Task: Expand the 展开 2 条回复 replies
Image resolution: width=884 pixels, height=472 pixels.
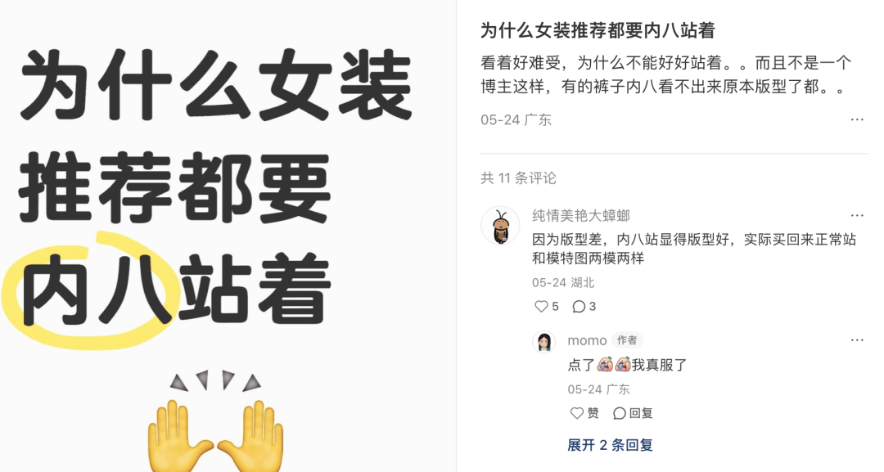Action: [610, 445]
